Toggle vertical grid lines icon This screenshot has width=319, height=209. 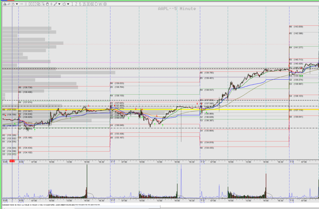pos(26,4)
